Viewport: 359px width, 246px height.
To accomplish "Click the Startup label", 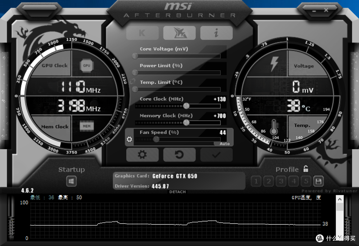I will [71, 170].
